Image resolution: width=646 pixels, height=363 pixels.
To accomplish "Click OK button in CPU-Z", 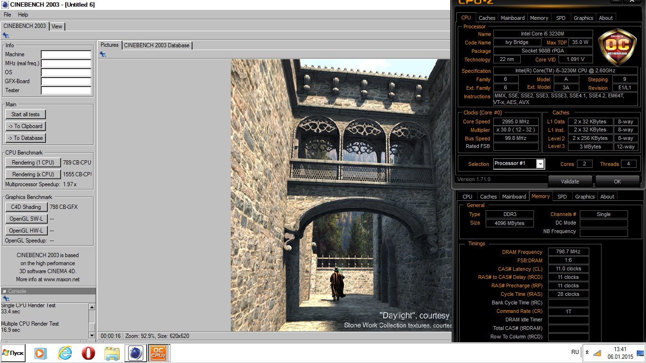I will point(617,181).
